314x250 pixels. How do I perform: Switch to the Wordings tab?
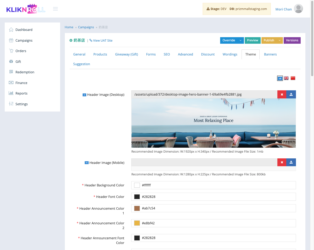230,54
